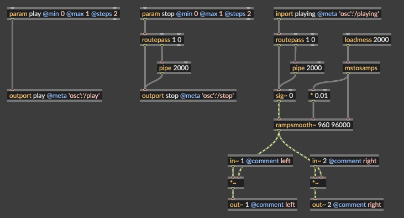Viewport: 404px width, 218px height.
Task: Click the loadmess 2000 object
Action: [367, 40]
